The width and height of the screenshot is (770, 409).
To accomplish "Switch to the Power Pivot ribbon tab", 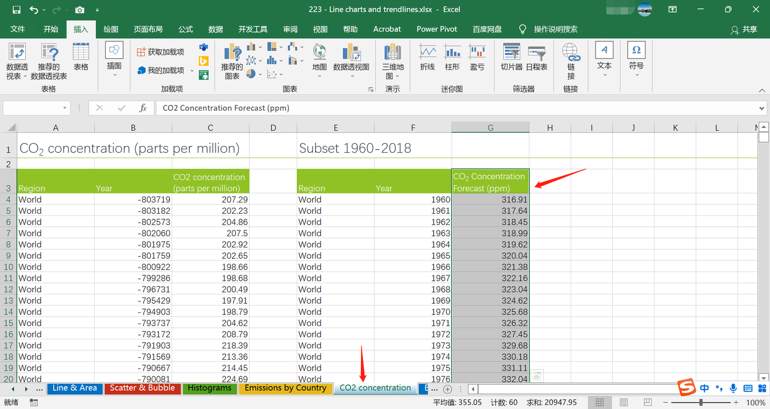I will (x=437, y=29).
